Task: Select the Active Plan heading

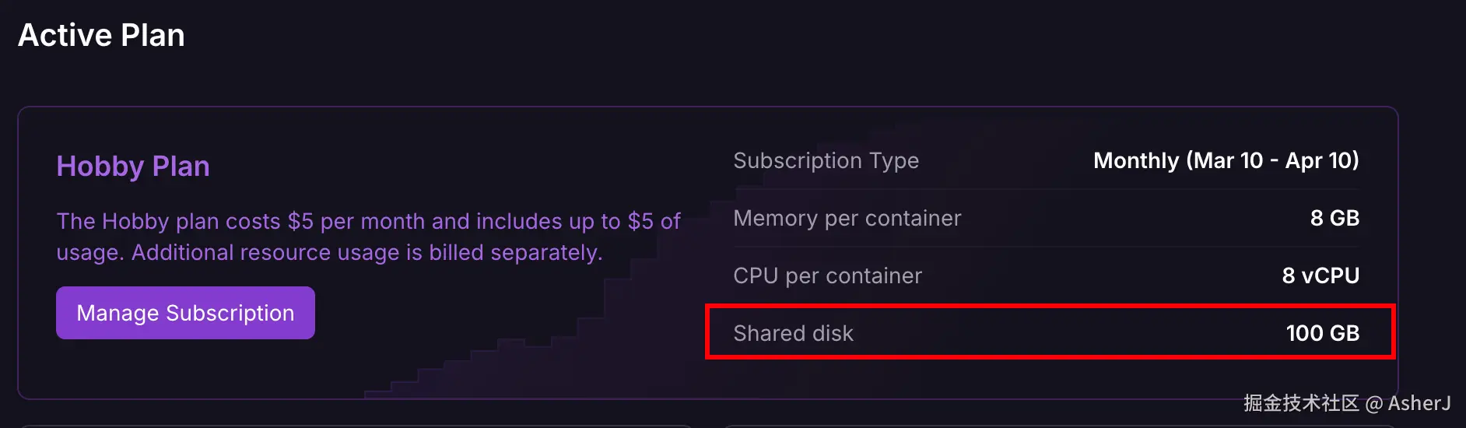Action: [101, 36]
